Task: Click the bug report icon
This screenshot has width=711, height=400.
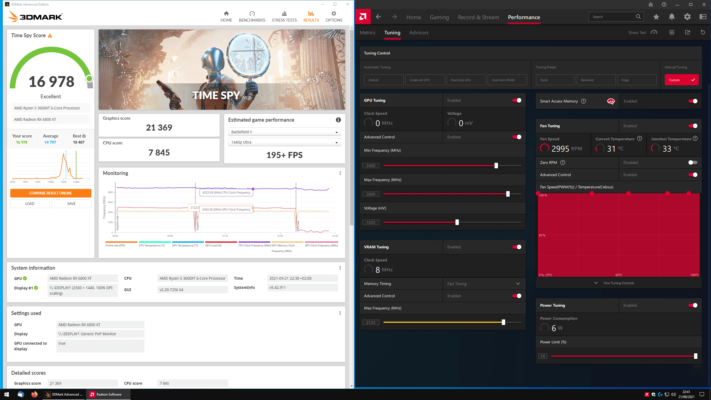Action: [651, 4]
